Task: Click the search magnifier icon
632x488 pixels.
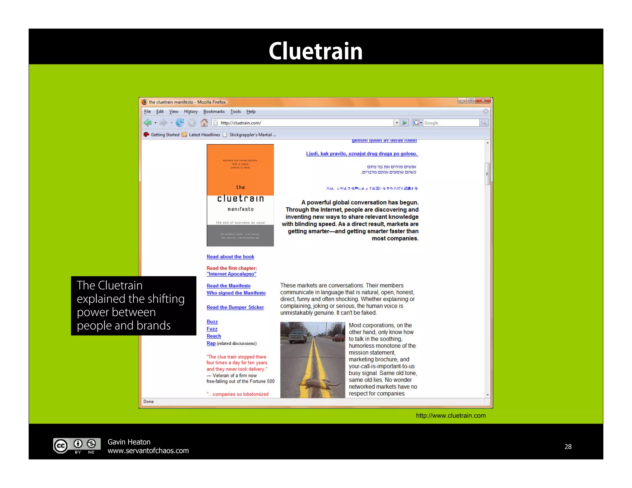Action: pos(484,123)
